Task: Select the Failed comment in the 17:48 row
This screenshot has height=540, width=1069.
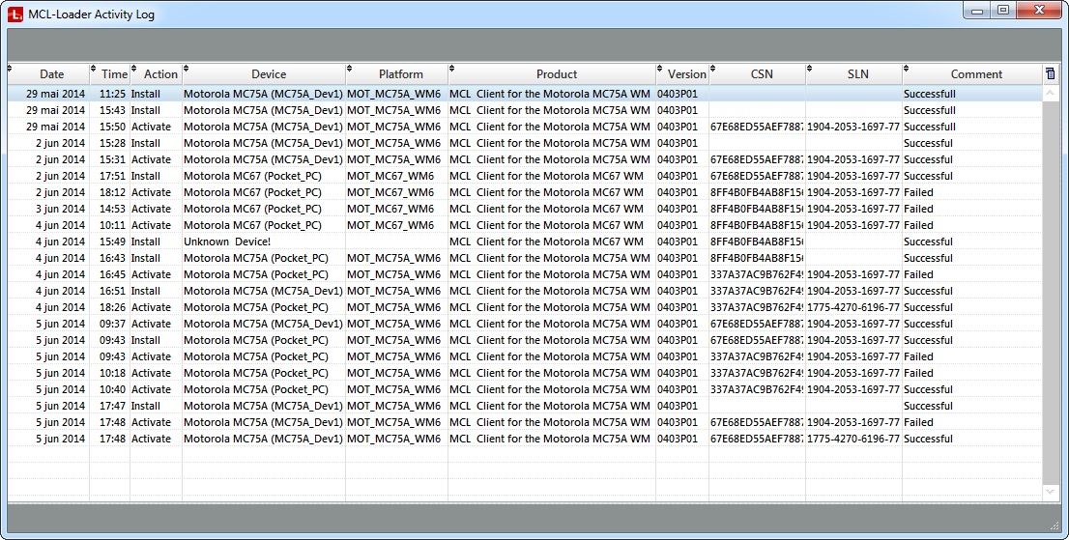Action: (x=918, y=422)
